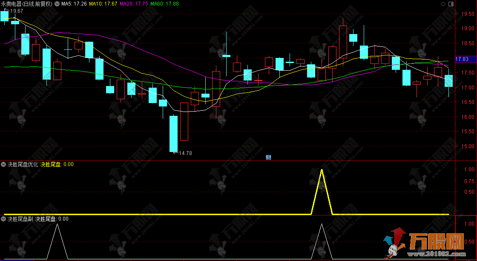Click the 财 financial marker icon
477x261 pixels.
[x=268, y=157]
